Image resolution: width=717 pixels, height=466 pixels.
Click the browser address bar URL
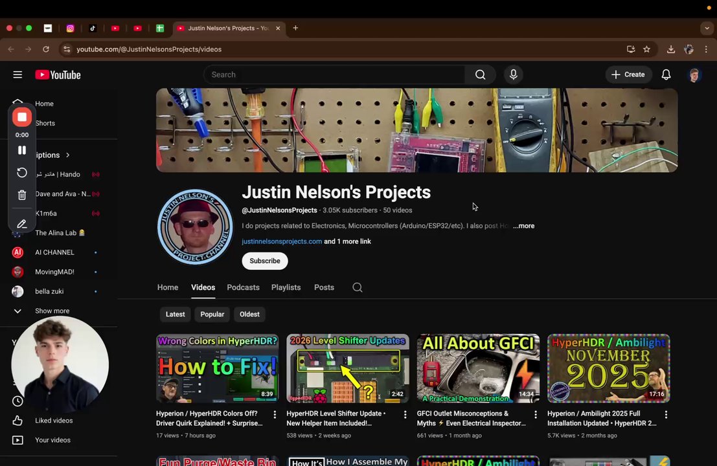tap(149, 49)
